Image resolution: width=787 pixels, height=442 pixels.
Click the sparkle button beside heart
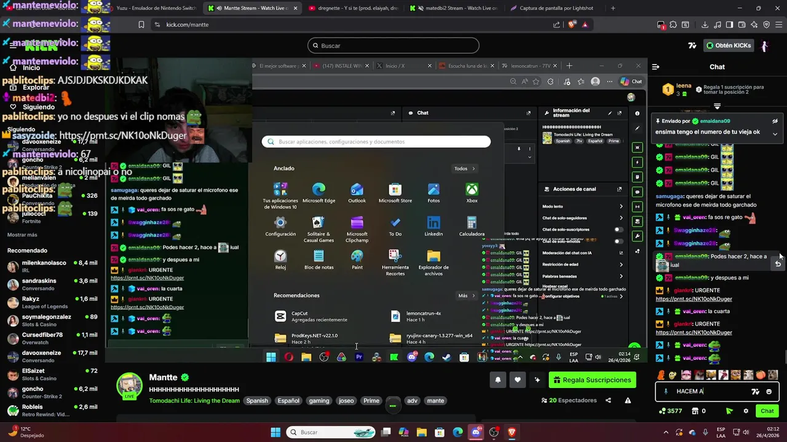pyautogui.click(x=537, y=380)
